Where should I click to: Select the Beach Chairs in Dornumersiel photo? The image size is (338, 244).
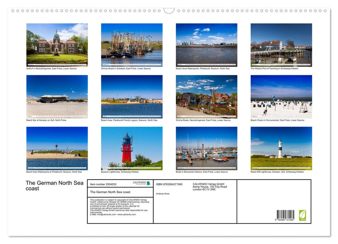281,97
